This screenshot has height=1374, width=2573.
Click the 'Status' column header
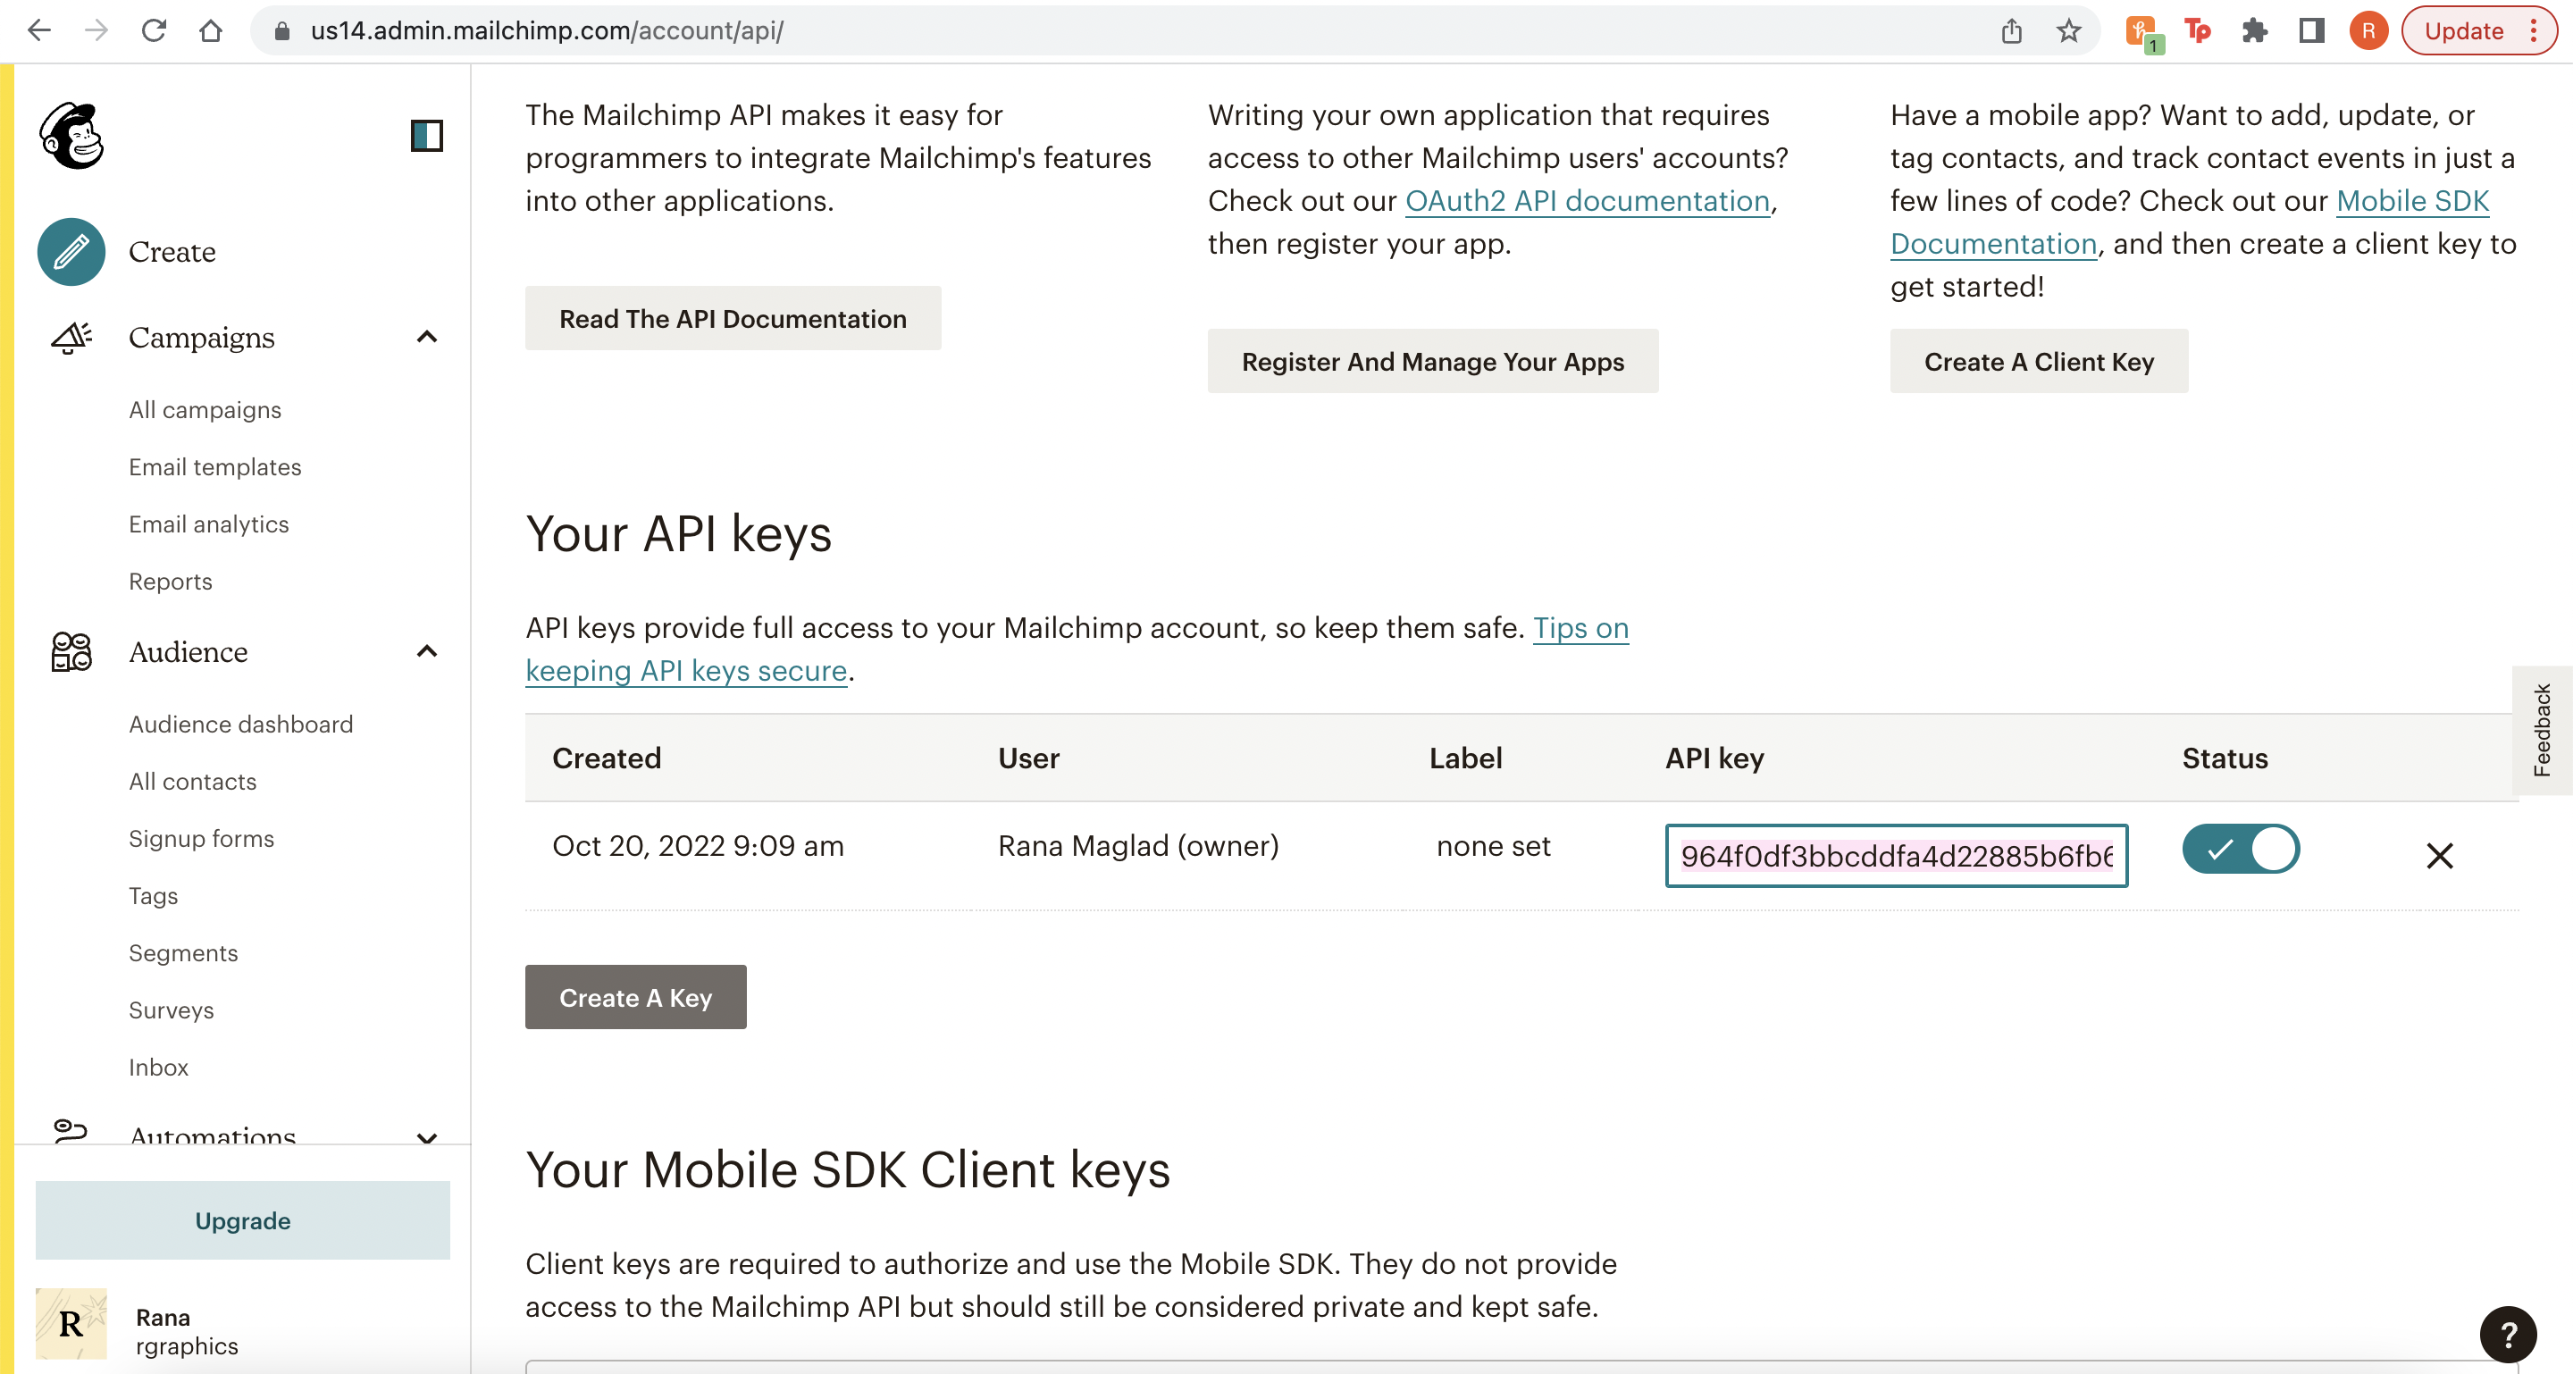click(x=2225, y=758)
